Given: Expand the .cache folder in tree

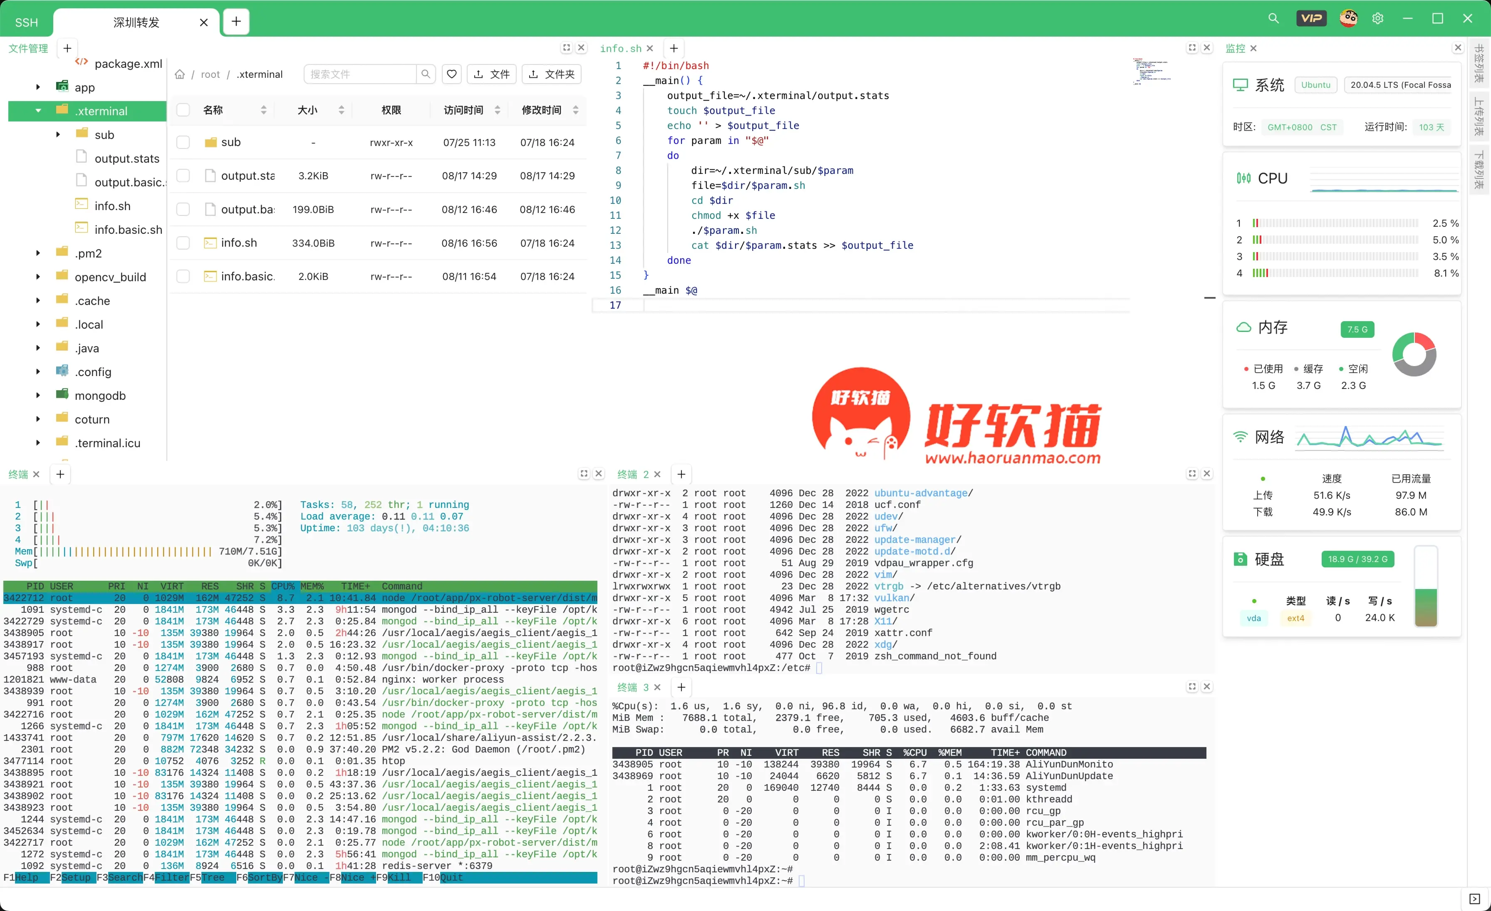Looking at the screenshot, I should tap(37, 301).
